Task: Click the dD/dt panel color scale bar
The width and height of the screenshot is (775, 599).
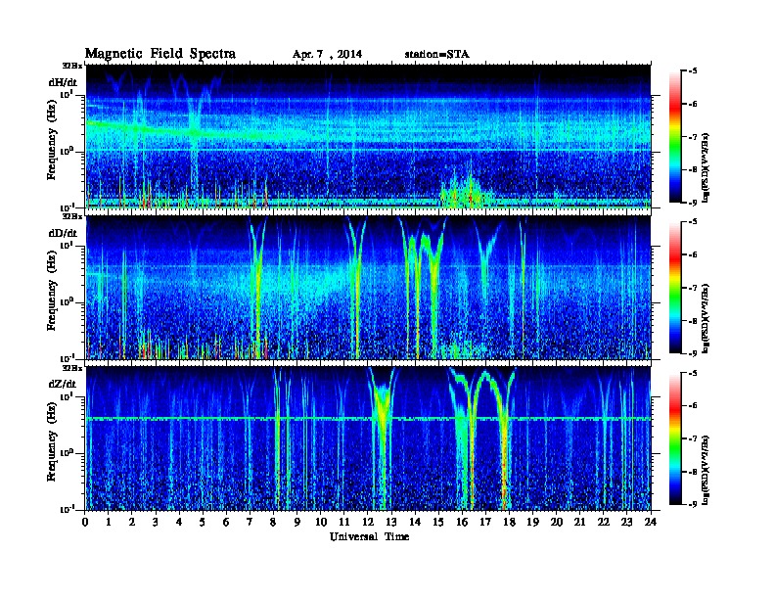Action: coord(674,287)
